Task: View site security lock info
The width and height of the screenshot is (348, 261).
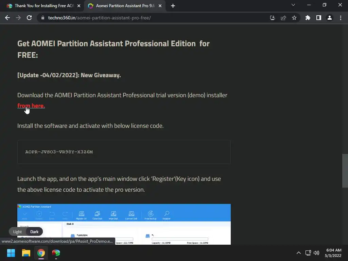Action: coord(42,18)
